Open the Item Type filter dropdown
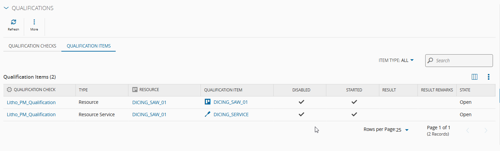Image resolution: width=500 pixels, height=151 pixels. [x=396, y=61]
